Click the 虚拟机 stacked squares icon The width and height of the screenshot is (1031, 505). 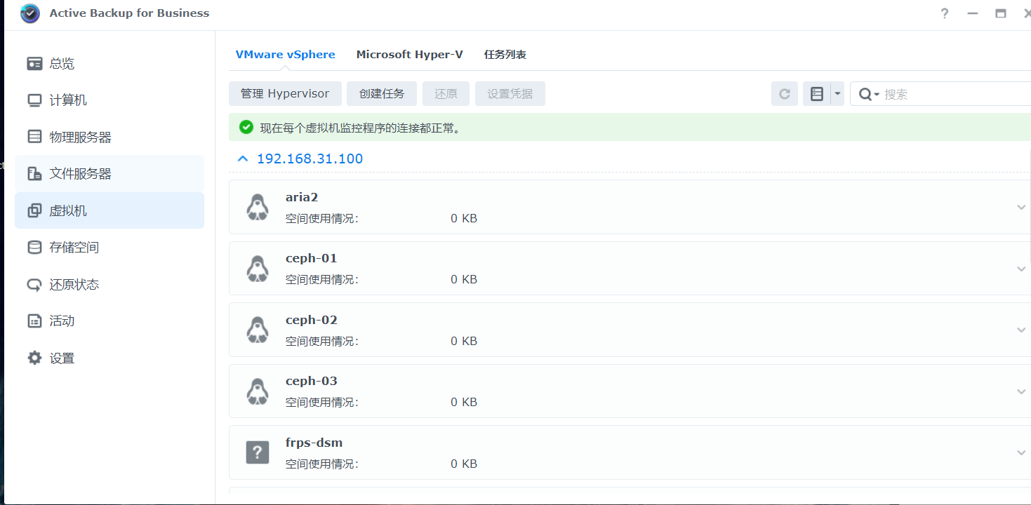(34, 210)
